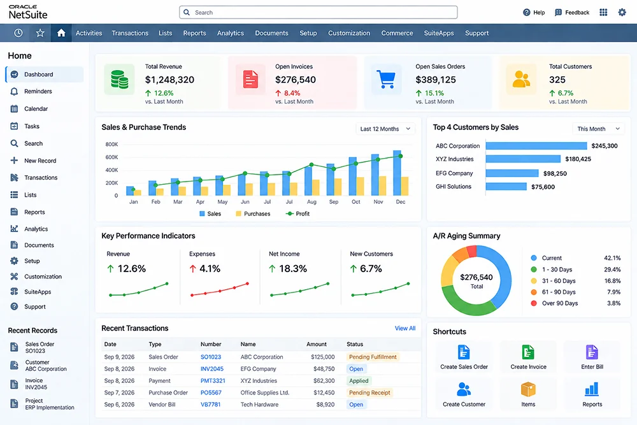The image size is (637, 425).
Task: Open Search in the sidebar
Action: [x=33, y=143]
